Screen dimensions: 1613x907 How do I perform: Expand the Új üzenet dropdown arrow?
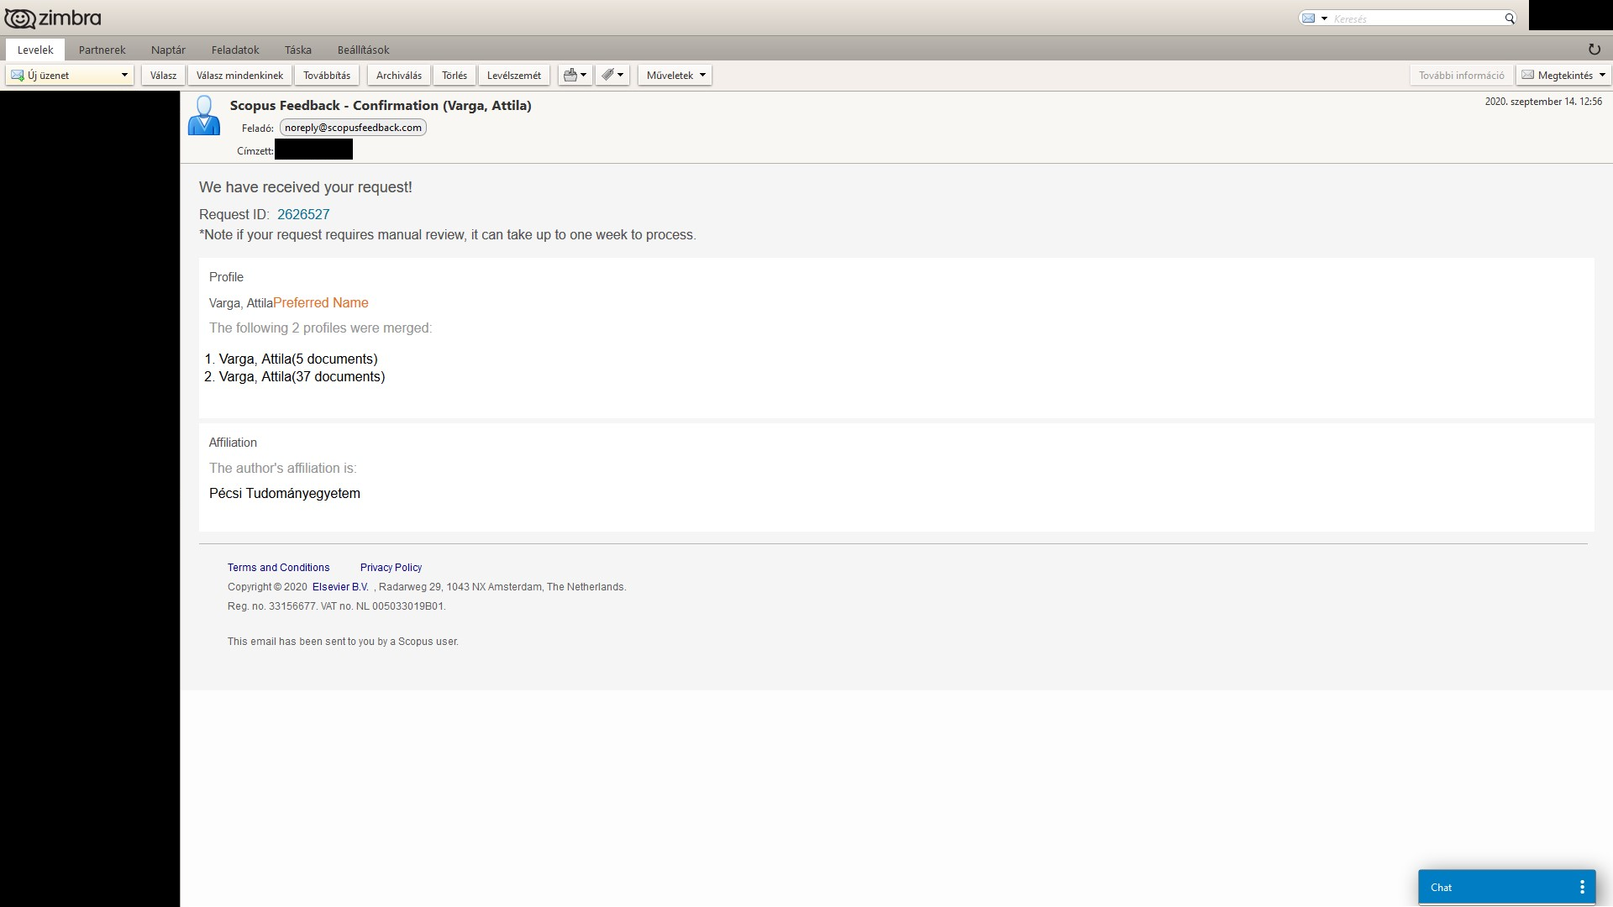point(124,75)
